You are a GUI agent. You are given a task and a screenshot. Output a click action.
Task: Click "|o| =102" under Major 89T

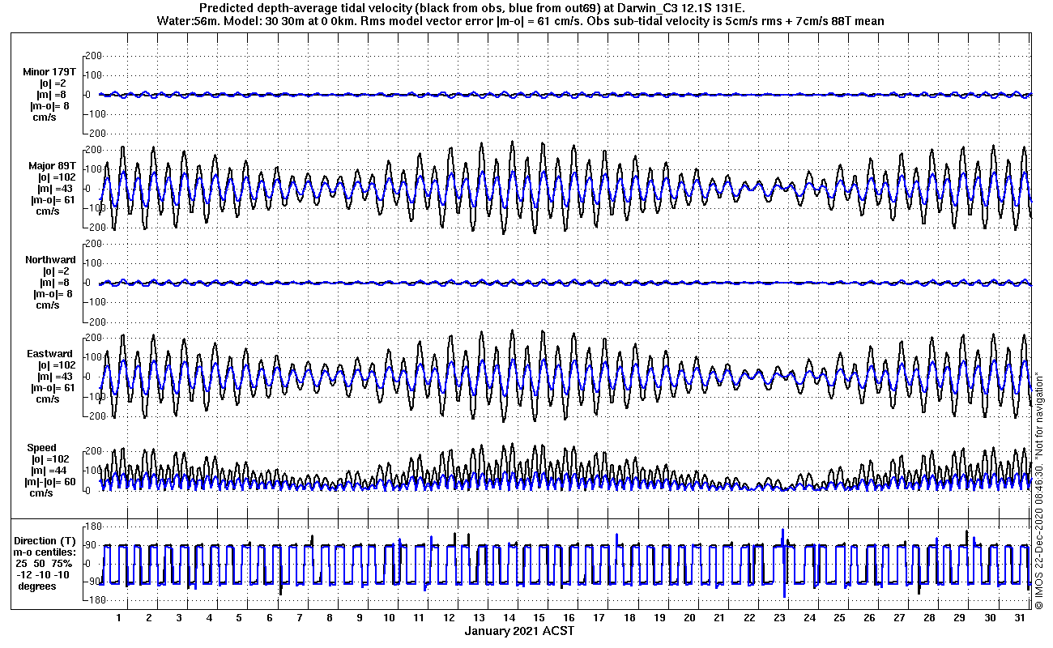(x=56, y=177)
